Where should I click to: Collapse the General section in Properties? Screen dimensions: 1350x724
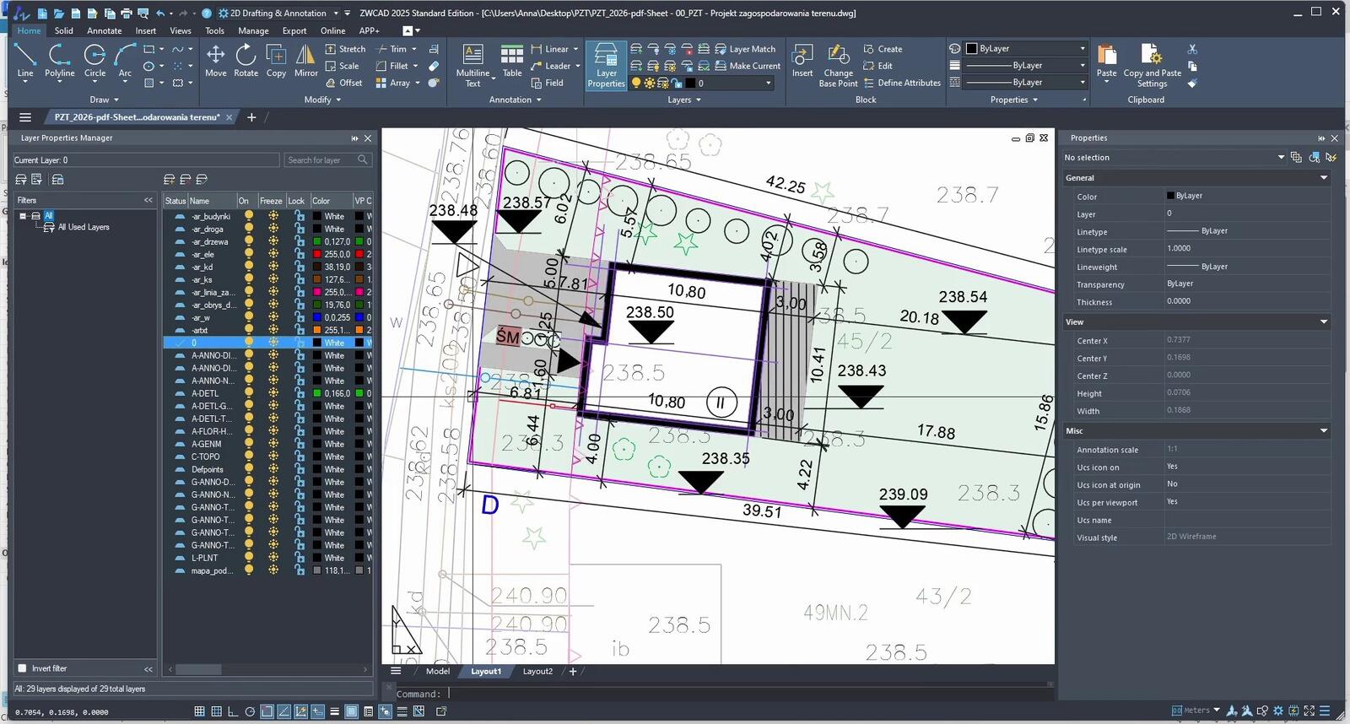pyautogui.click(x=1324, y=178)
